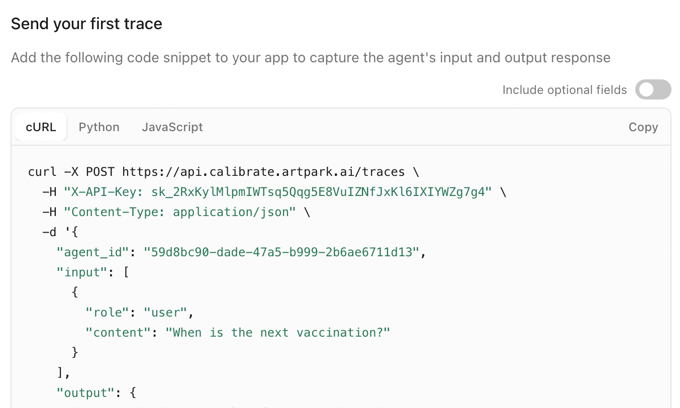
Task: Click the 'curl -X POST' command text
Action: click(x=71, y=172)
